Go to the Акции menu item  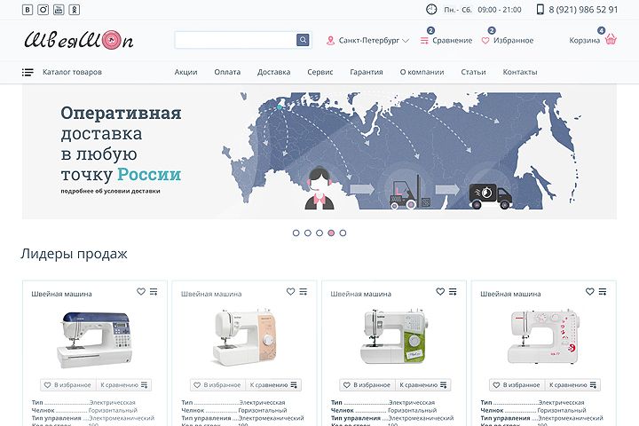coord(185,72)
